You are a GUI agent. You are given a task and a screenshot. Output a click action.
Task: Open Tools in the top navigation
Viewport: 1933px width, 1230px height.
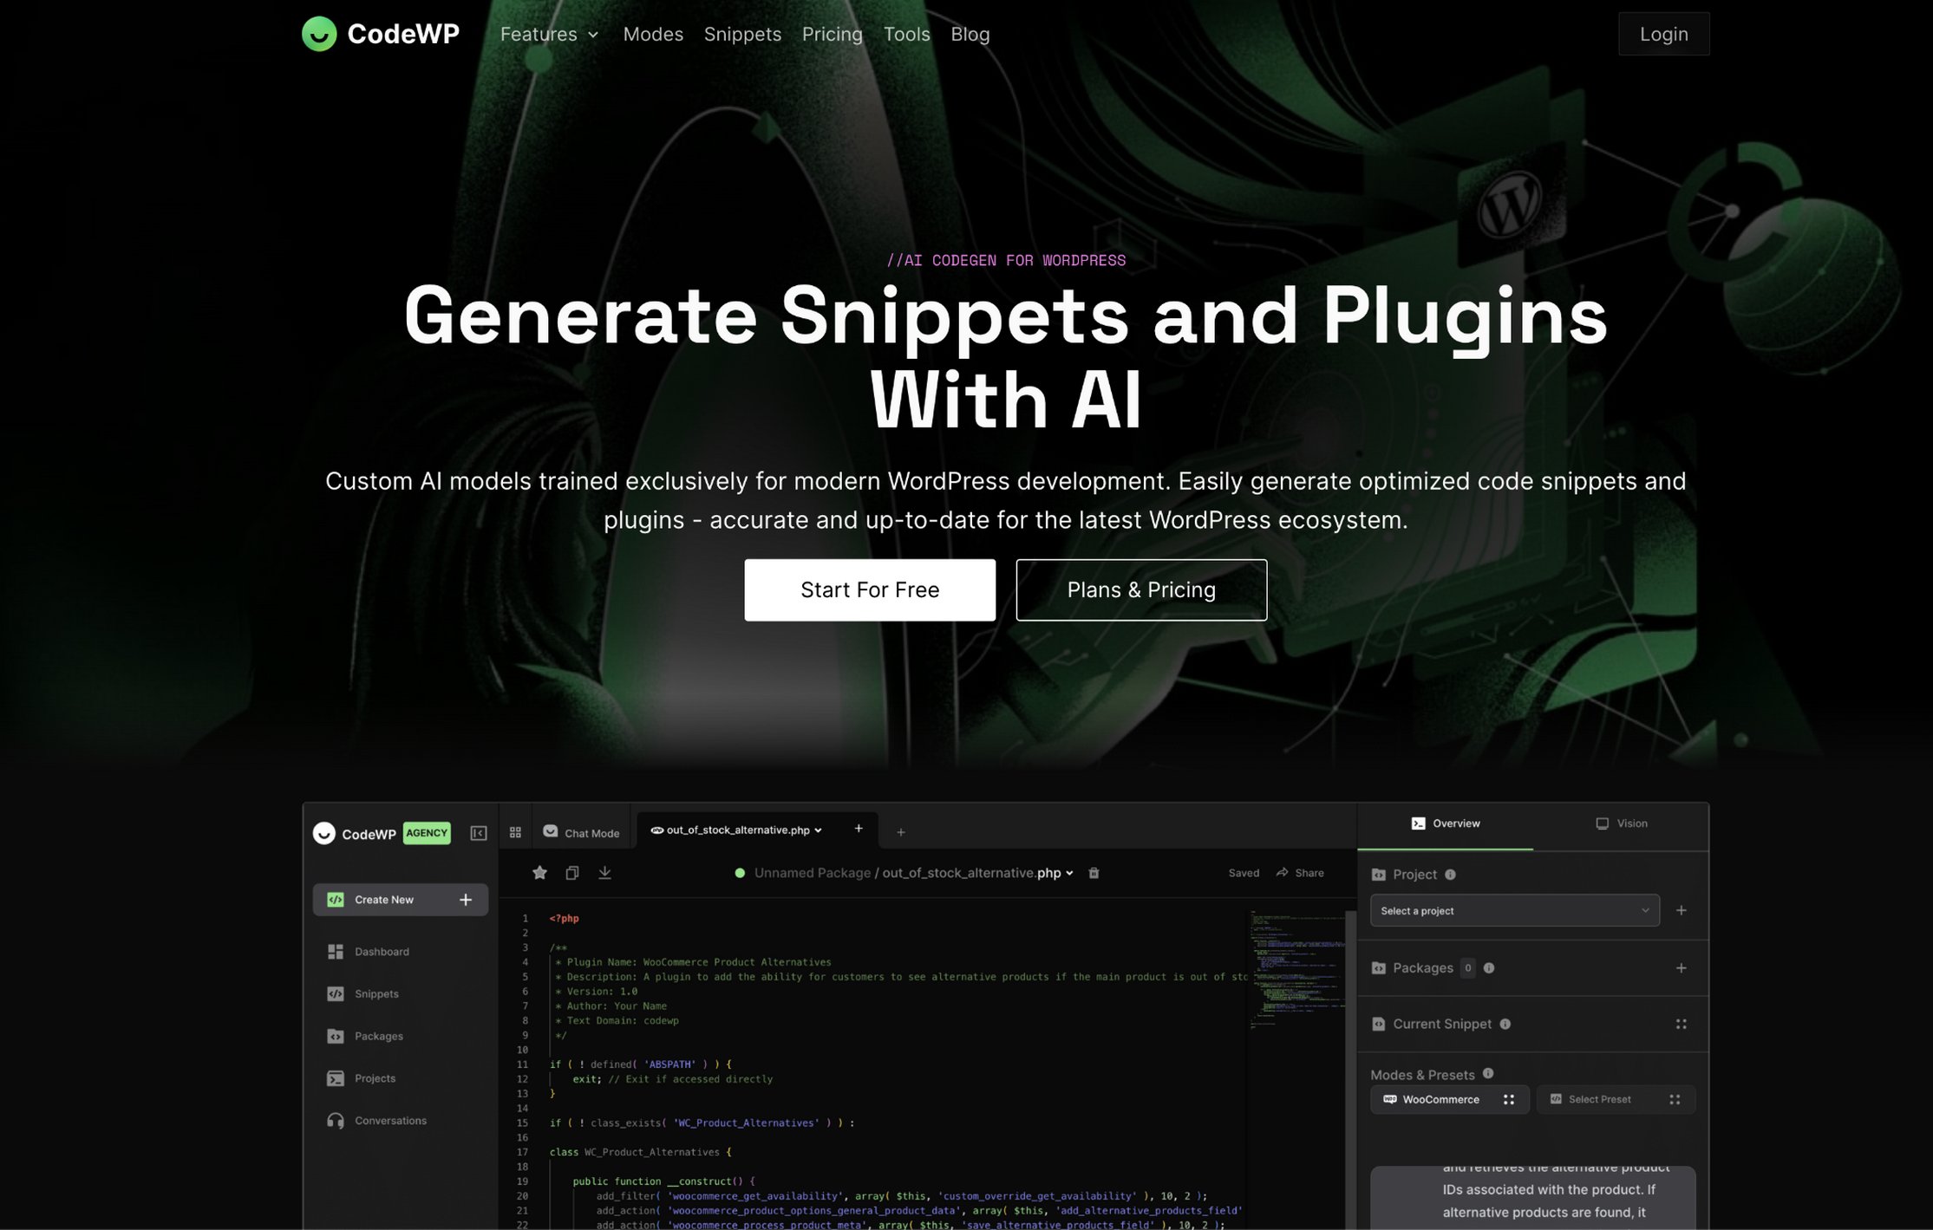[x=906, y=34]
